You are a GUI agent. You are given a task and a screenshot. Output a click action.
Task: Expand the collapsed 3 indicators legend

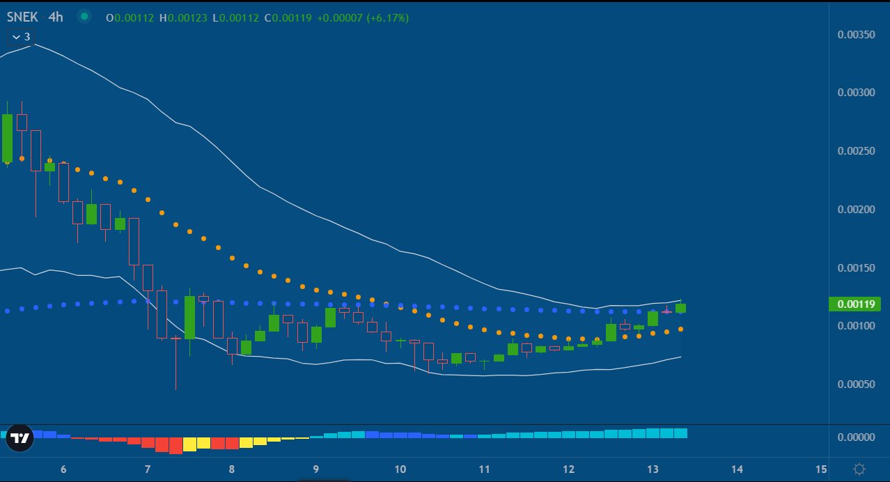coord(21,36)
